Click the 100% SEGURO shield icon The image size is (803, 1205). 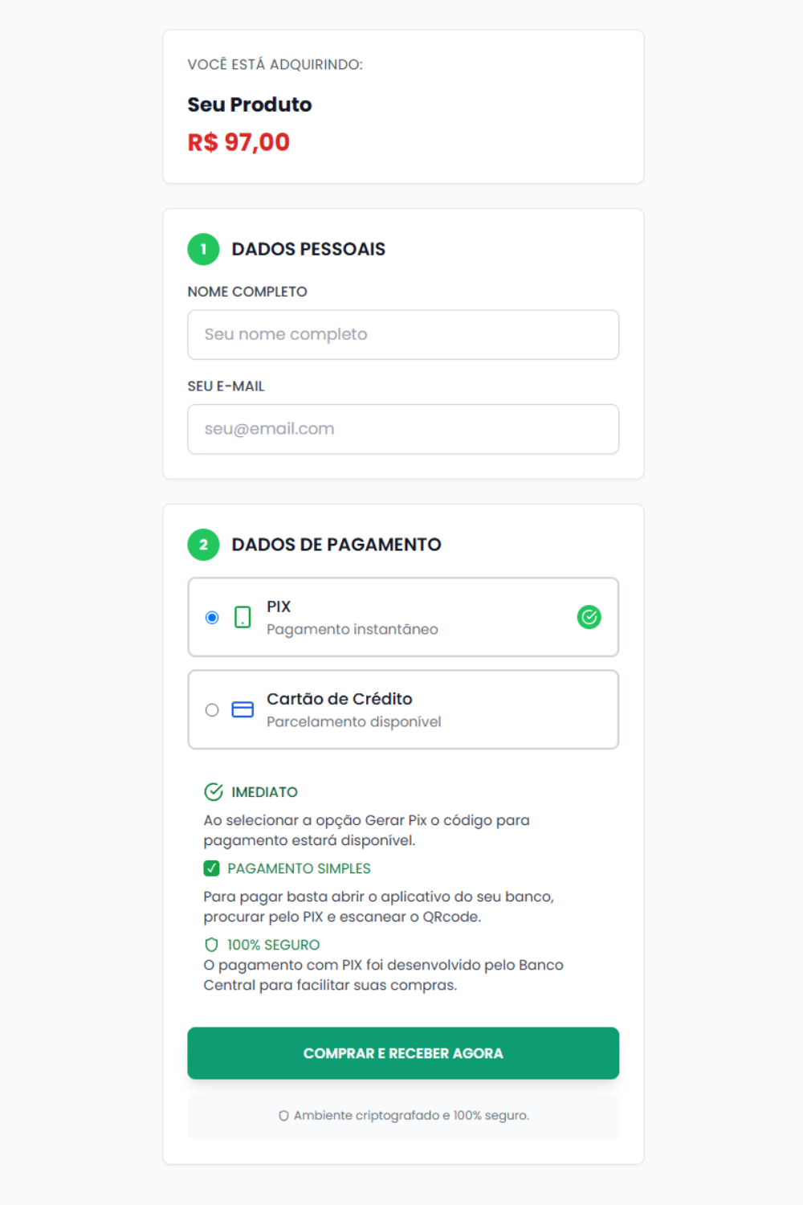coord(211,945)
